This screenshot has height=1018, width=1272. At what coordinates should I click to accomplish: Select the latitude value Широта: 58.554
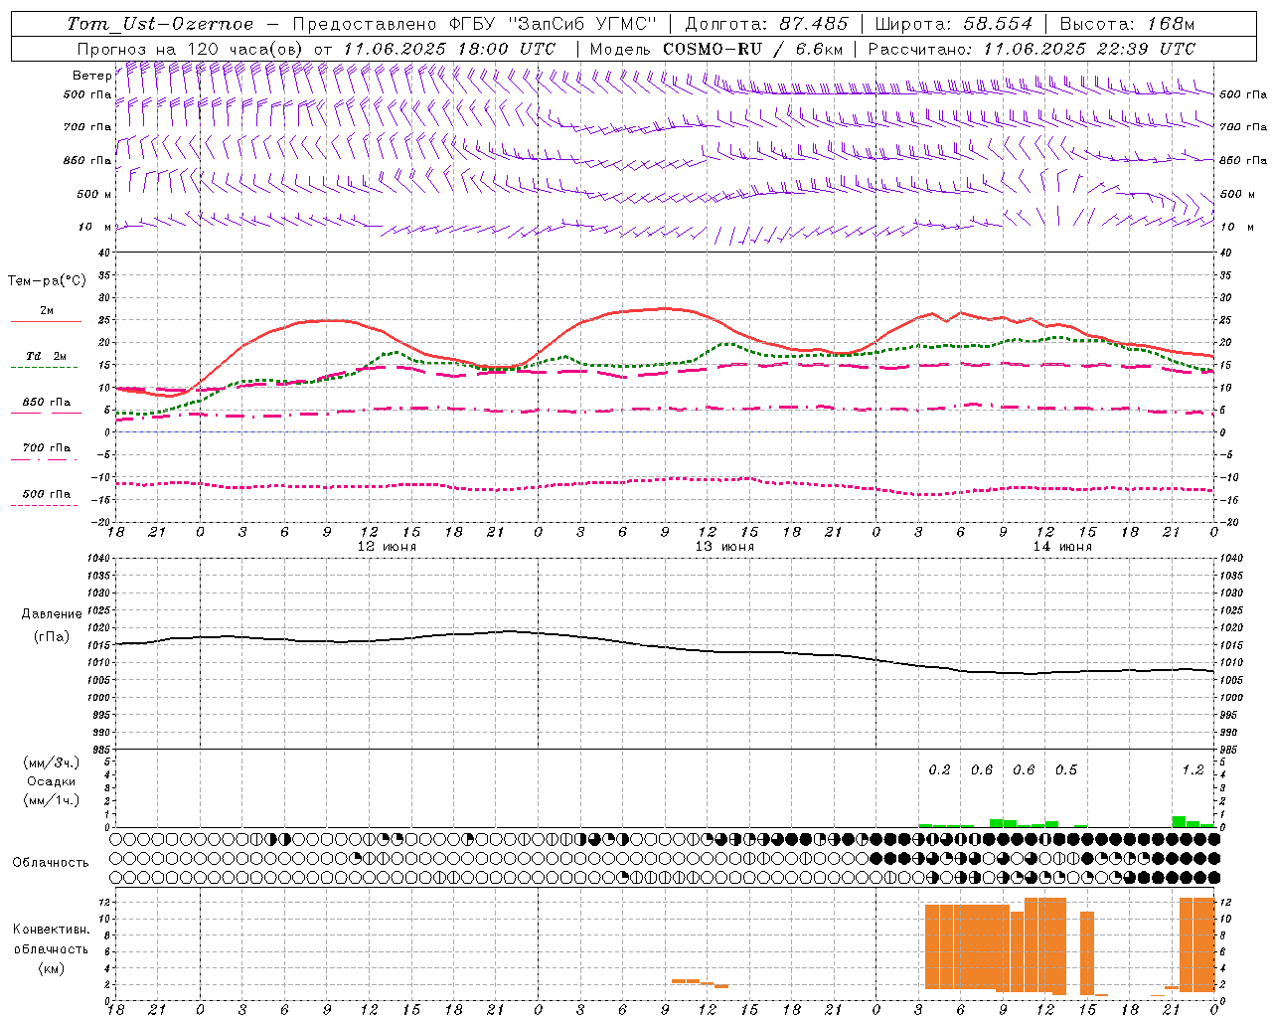click(x=954, y=24)
